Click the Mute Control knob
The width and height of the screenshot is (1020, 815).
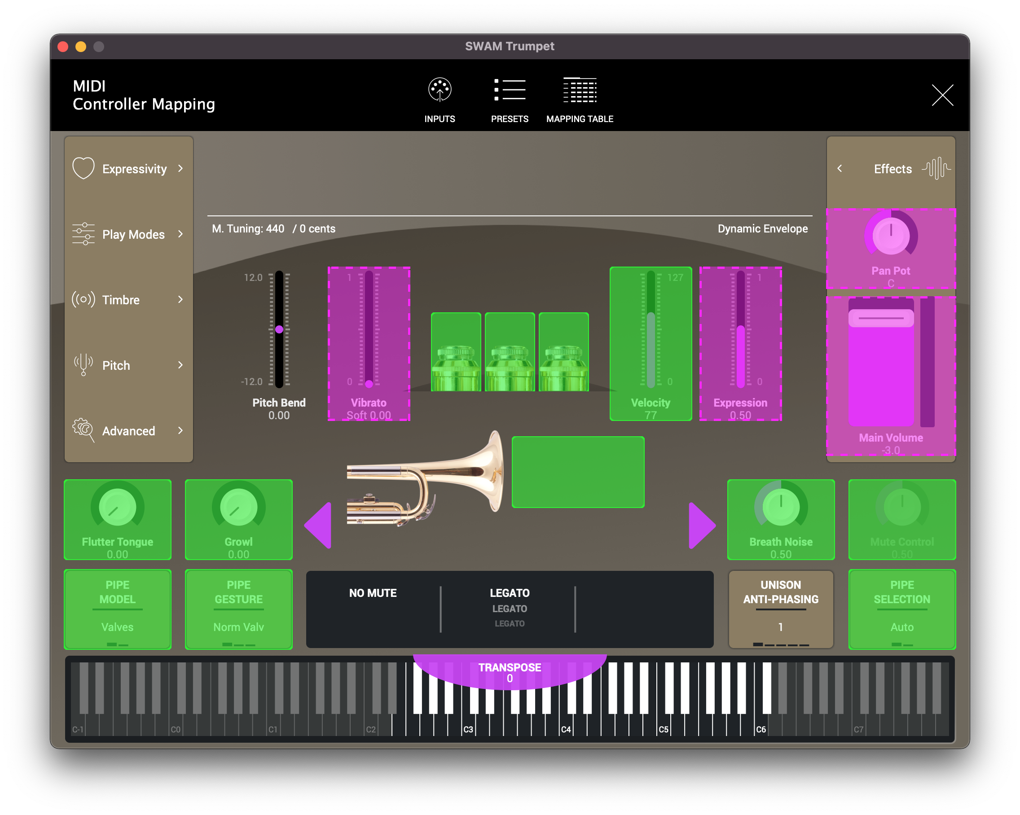(902, 507)
